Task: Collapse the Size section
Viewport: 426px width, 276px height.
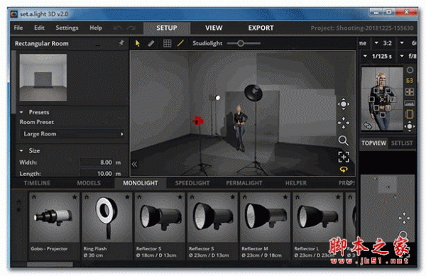Action: [x=21, y=150]
